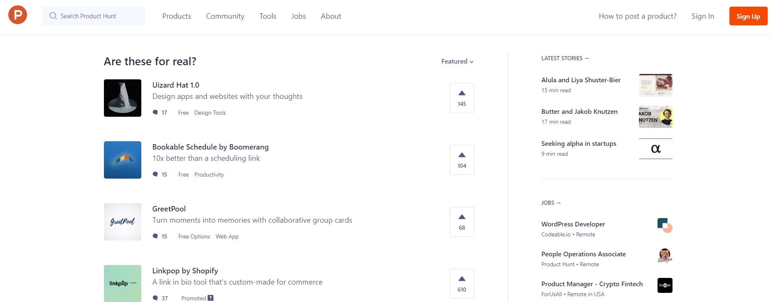Screen dimensions: 771x302
Task: Select Community in the navigation bar
Action: [x=225, y=16]
